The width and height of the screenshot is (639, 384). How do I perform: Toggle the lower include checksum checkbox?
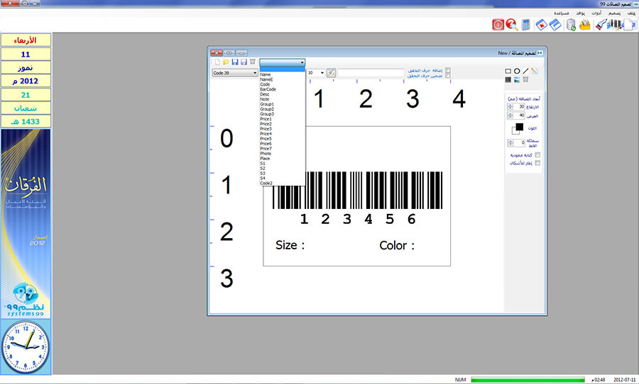coord(448,76)
